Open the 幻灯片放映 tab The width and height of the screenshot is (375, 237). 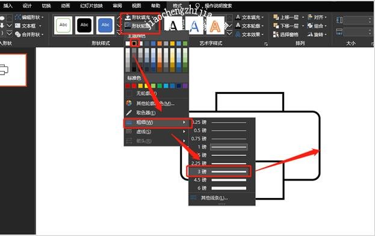click(91, 6)
